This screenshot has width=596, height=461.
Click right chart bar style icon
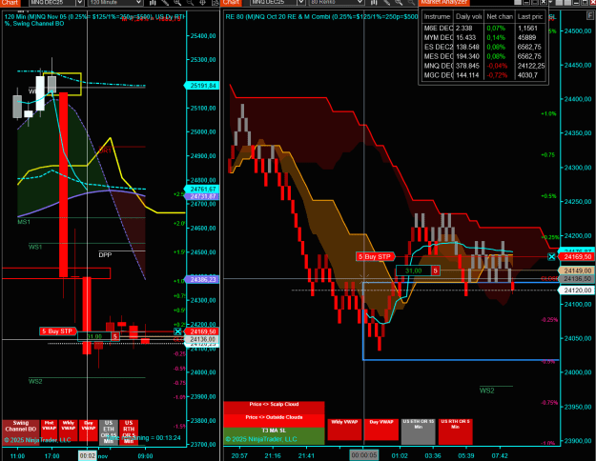tap(374, 3)
